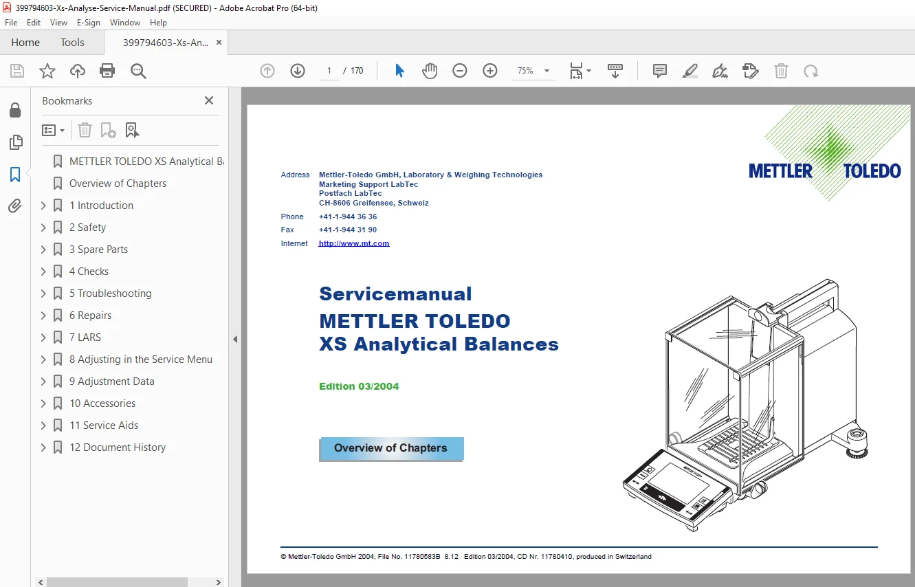This screenshot has height=587, width=915.
Task: Add document to starred with star icon
Action: coord(47,71)
